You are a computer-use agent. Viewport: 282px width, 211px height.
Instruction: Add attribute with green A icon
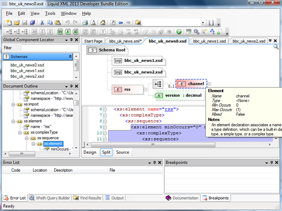click(x=68, y=32)
